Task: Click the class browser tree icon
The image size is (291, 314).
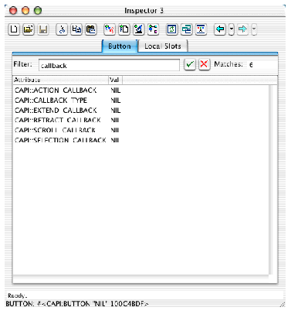Action: coord(154,29)
